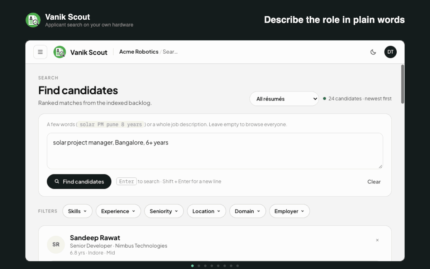The image size is (430, 269).
Task: Click the '6.8 yrs · Indore · Mid' line
Action: click(x=92, y=253)
